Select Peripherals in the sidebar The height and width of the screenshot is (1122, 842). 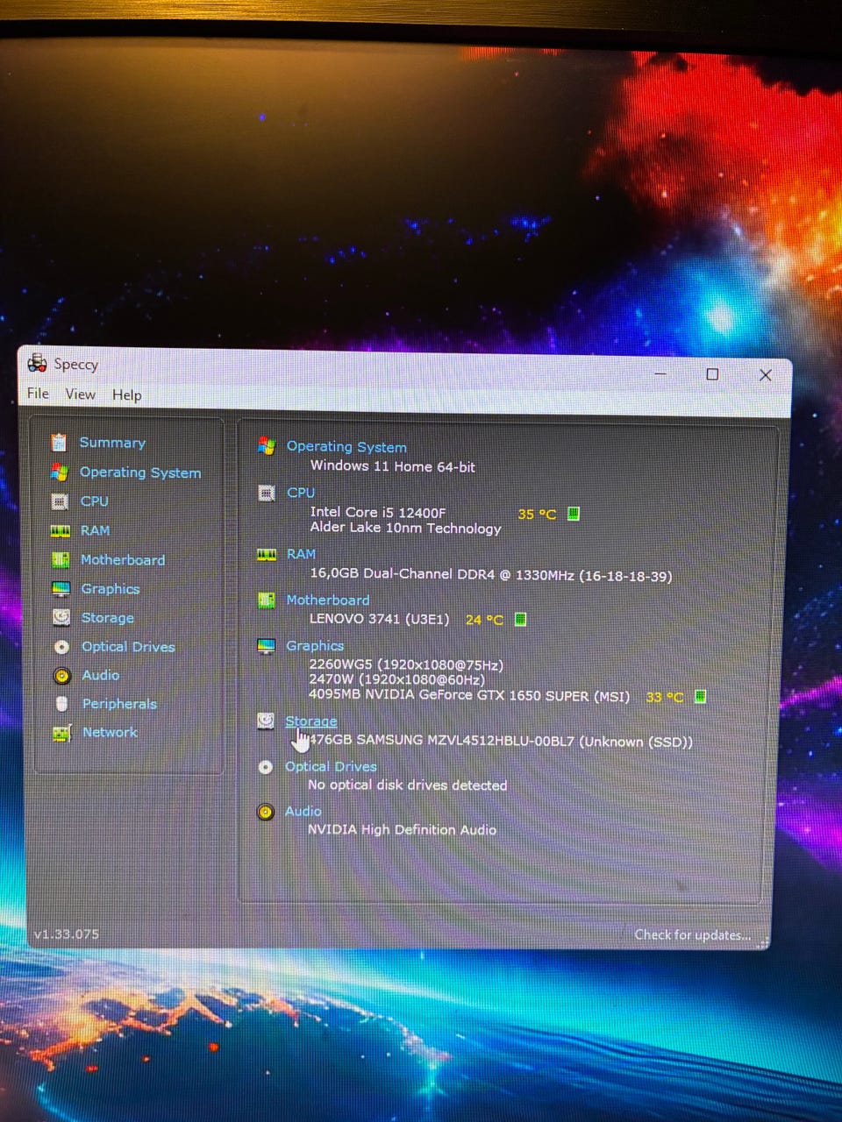coord(119,704)
